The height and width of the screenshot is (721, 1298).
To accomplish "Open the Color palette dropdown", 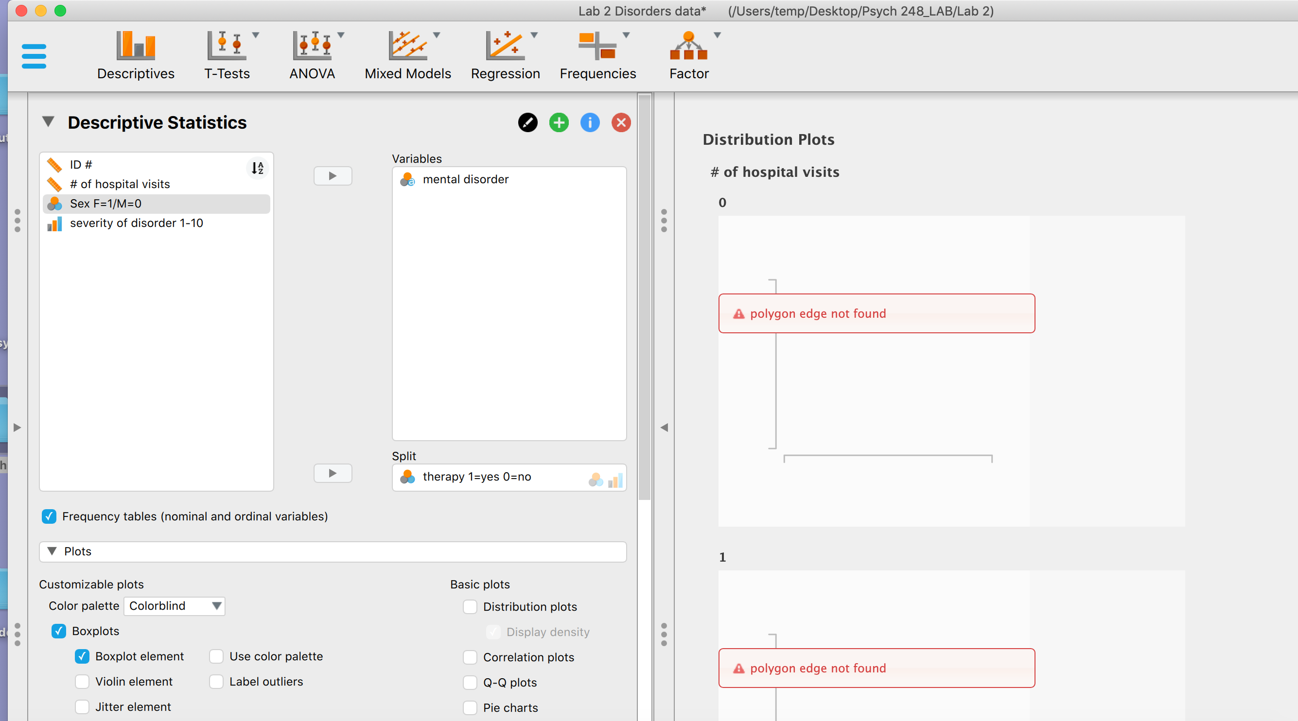I will 174,606.
